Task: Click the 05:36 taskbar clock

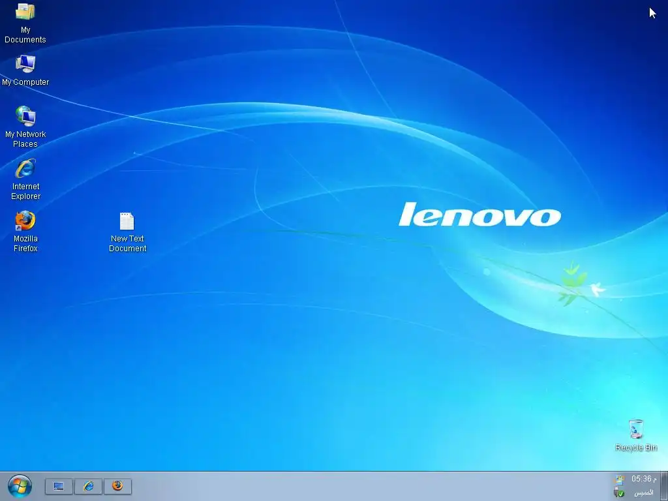Action: click(x=644, y=479)
